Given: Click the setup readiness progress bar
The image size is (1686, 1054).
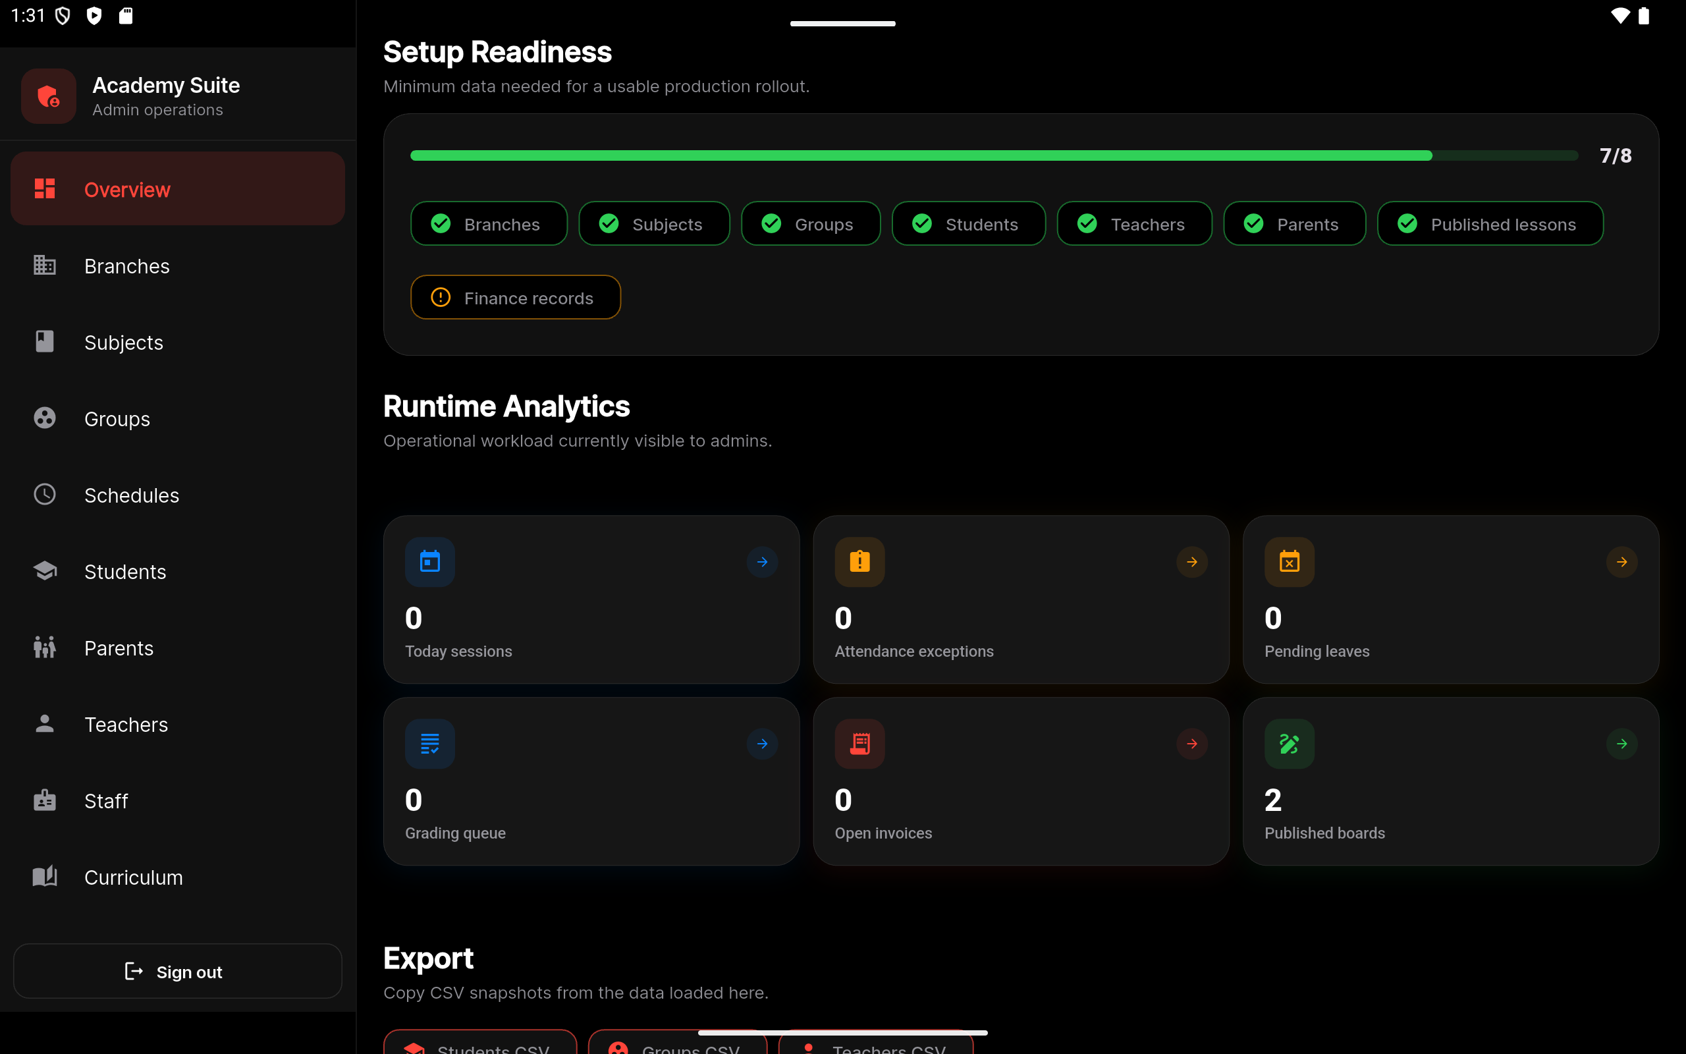Looking at the screenshot, I should [x=994, y=155].
